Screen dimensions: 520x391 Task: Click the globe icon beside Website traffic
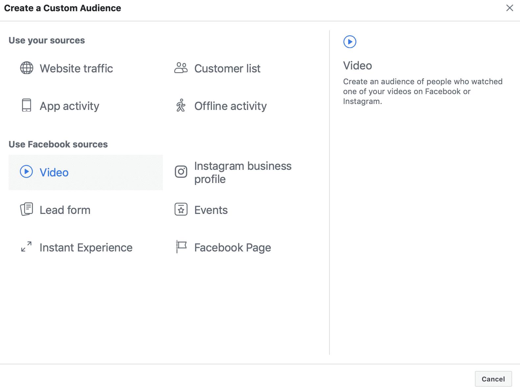click(x=27, y=68)
